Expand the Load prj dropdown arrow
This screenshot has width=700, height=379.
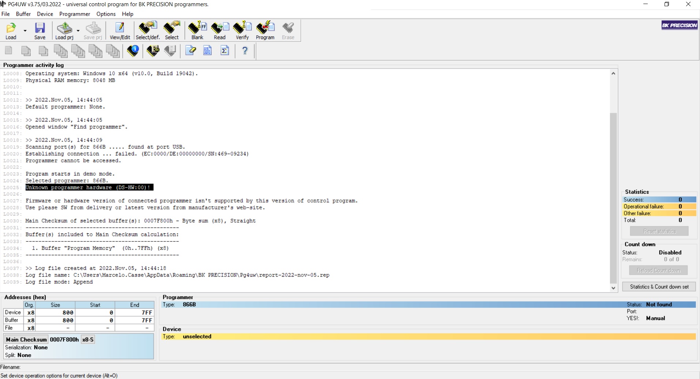coord(78,31)
